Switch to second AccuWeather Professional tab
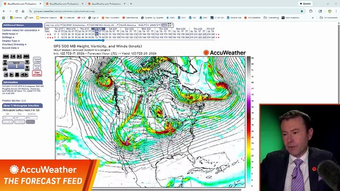 pos(64,4)
